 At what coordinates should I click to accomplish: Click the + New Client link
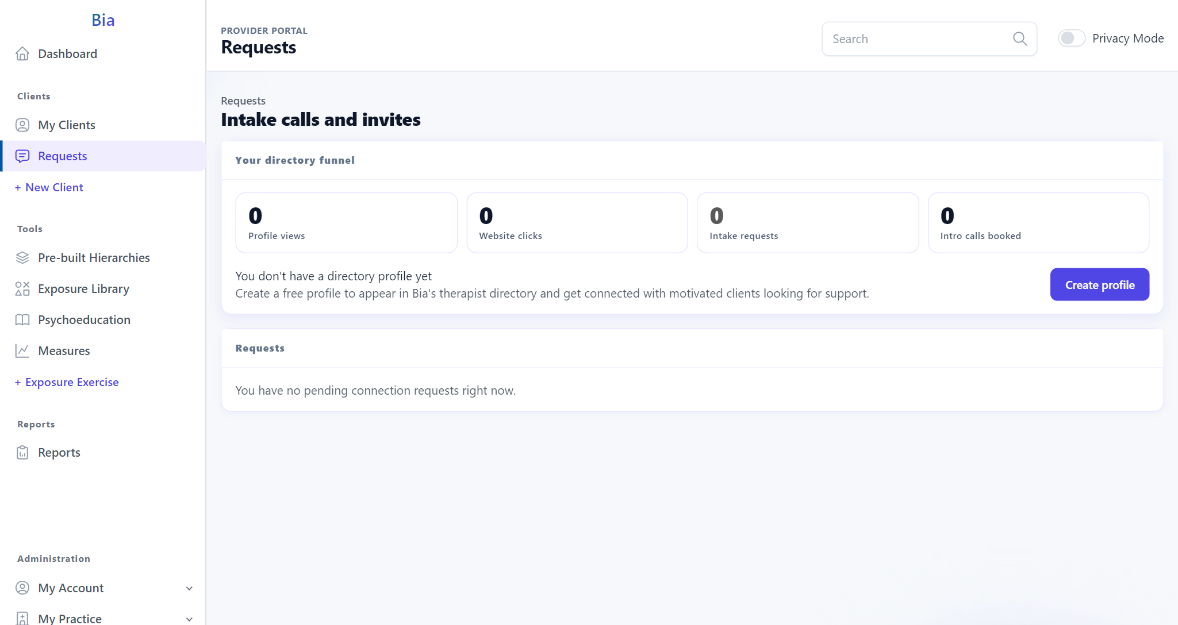[49, 187]
